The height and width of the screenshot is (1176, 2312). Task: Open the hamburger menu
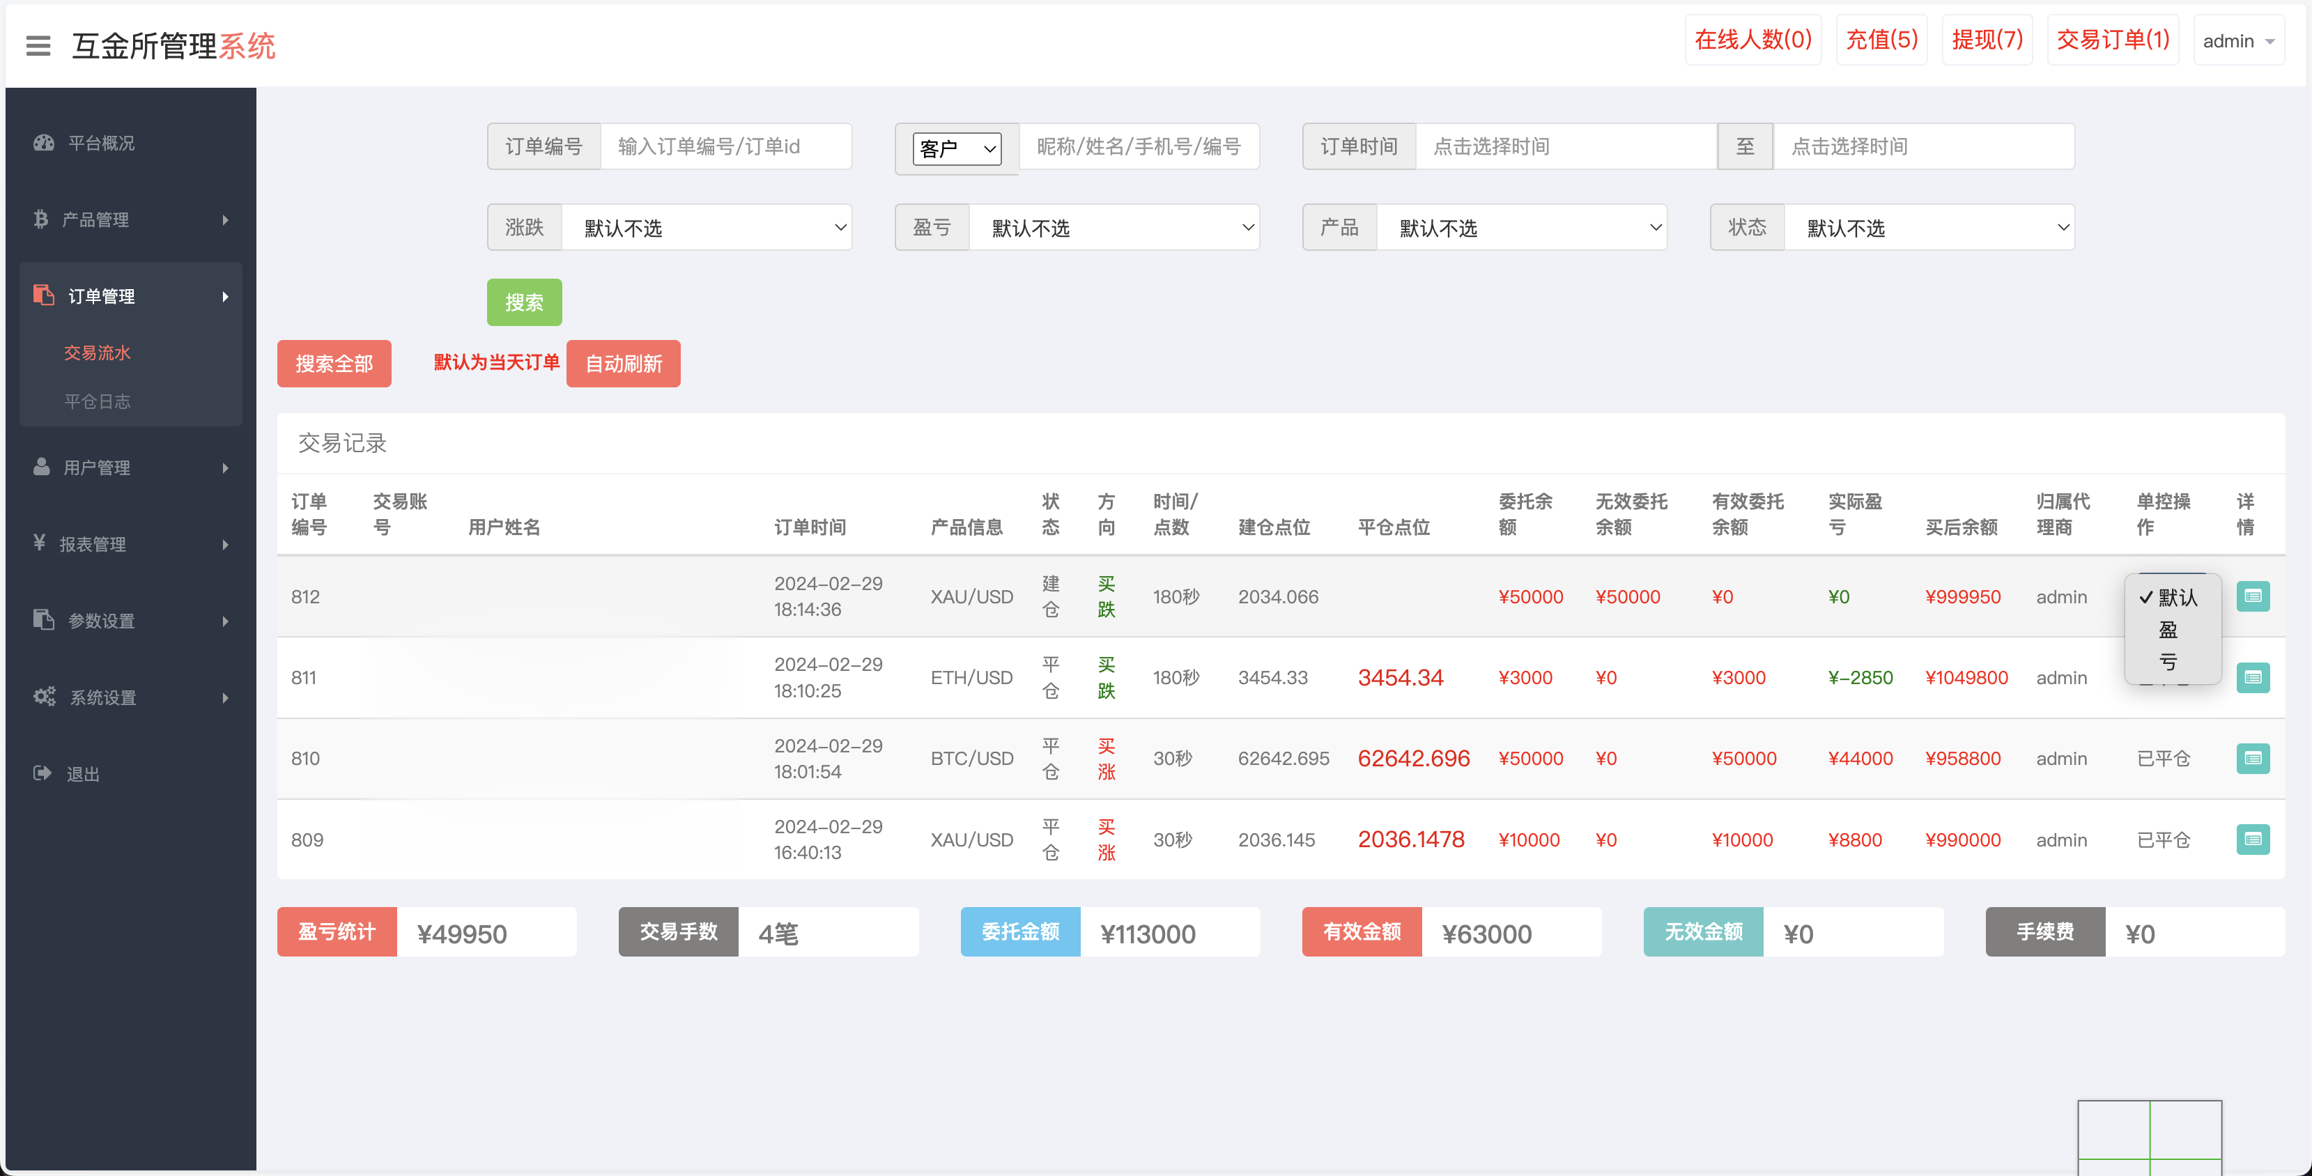[38, 45]
